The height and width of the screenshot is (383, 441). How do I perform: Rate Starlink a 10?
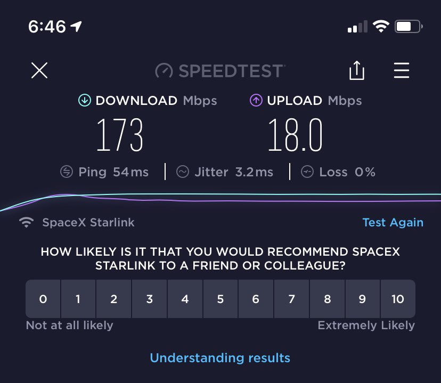coord(398,299)
